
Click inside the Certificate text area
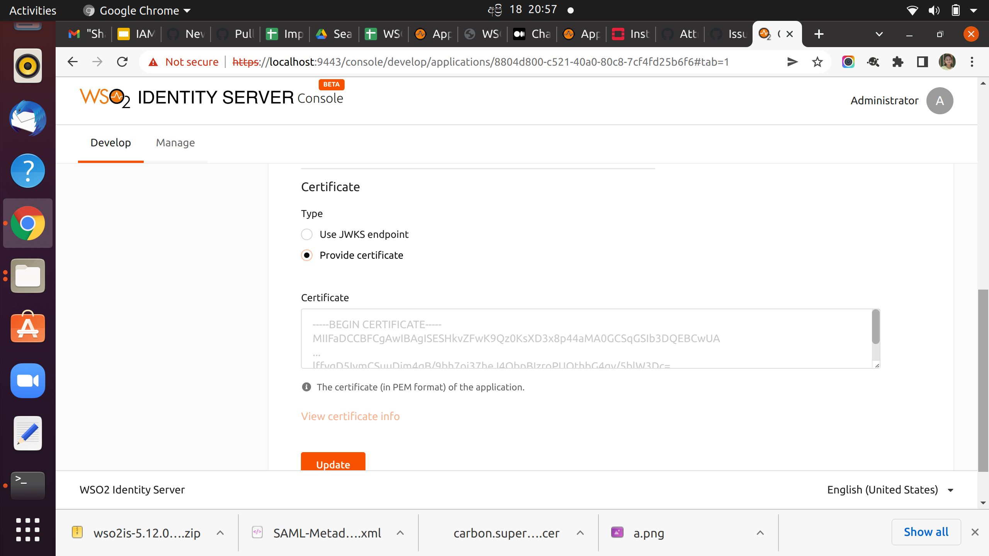[579, 338]
